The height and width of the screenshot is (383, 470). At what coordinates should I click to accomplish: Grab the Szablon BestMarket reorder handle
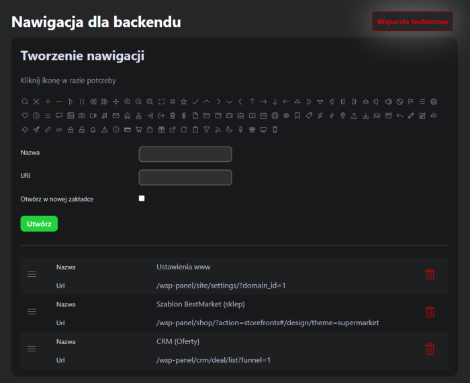32,312
